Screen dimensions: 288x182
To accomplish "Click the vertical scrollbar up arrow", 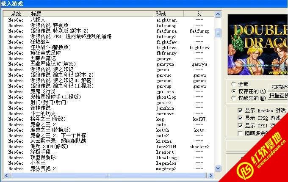I will (x=218, y=14).
